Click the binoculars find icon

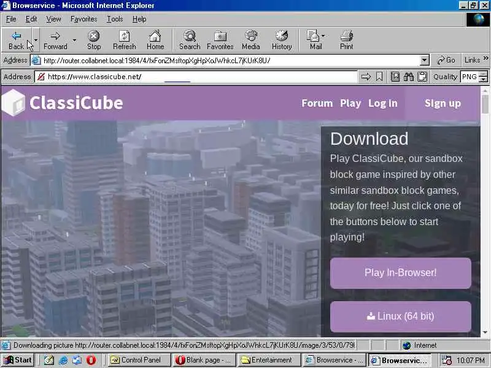409,77
